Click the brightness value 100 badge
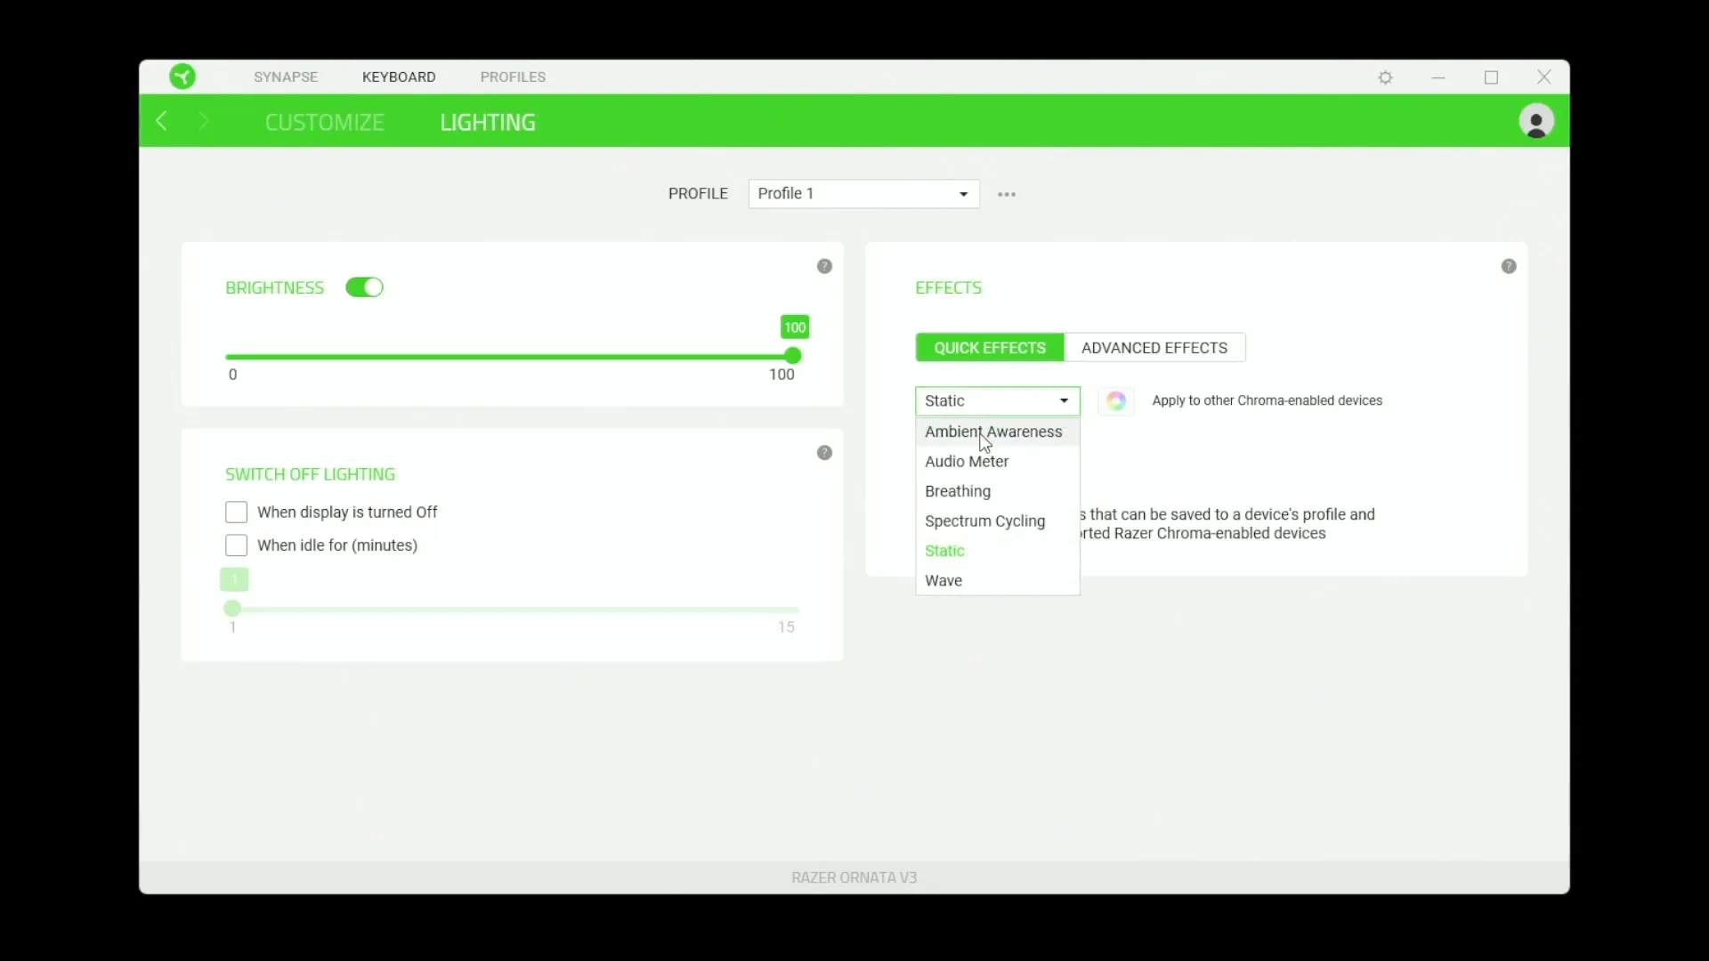1709x961 pixels. pos(795,327)
